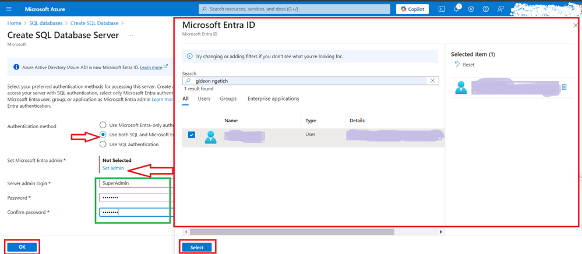Click the info icon in Azure AD banner
This screenshot has height=254, width=582.
point(16,67)
